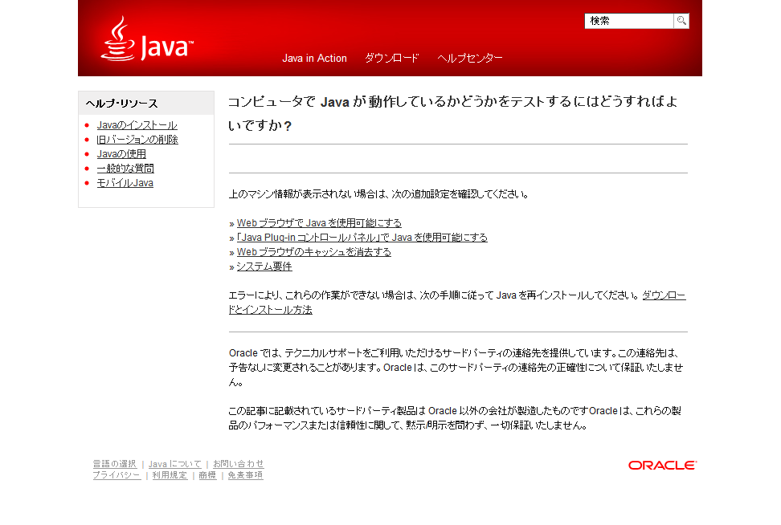Click the Java coffee cup logo
This screenshot has width=781, height=525.
[145, 40]
